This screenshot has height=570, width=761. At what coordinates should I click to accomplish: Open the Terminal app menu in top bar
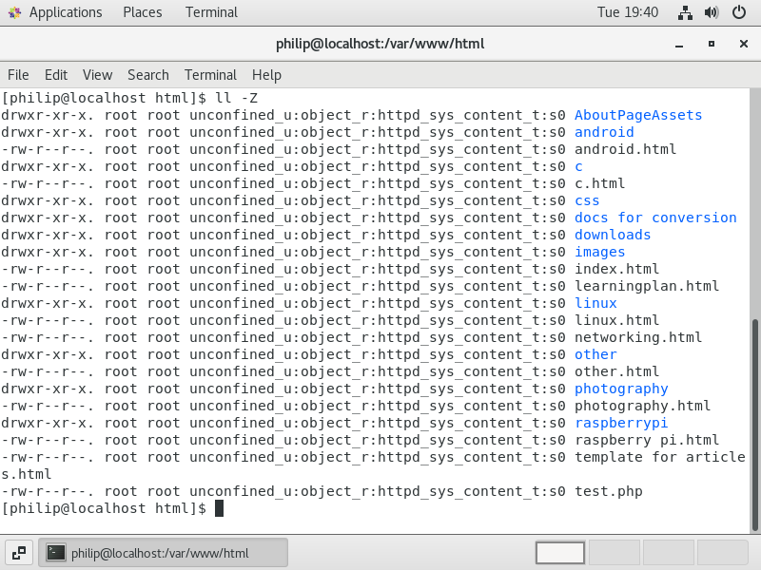coord(211,12)
